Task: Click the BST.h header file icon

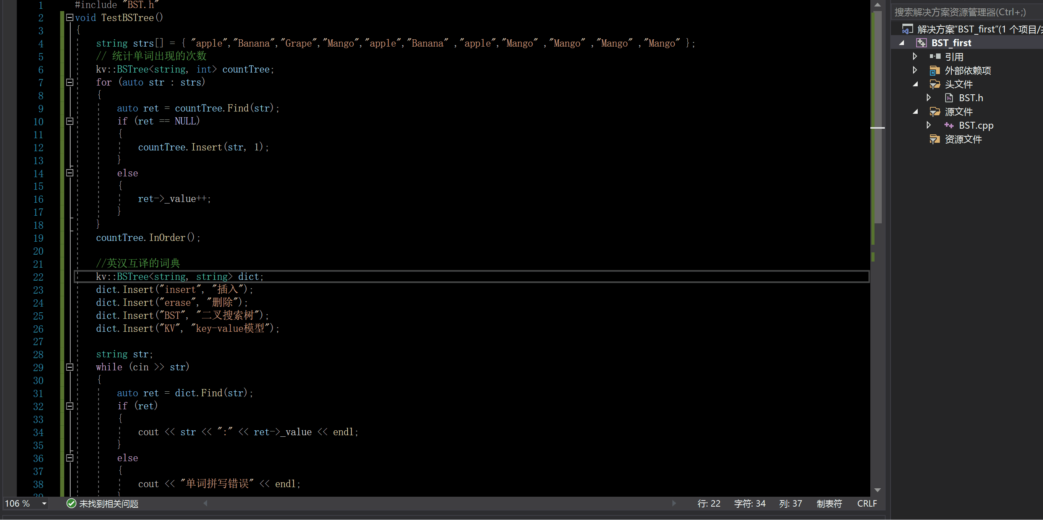Action: point(949,98)
